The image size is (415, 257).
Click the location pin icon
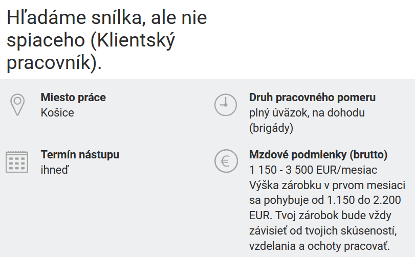coord(18,104)
